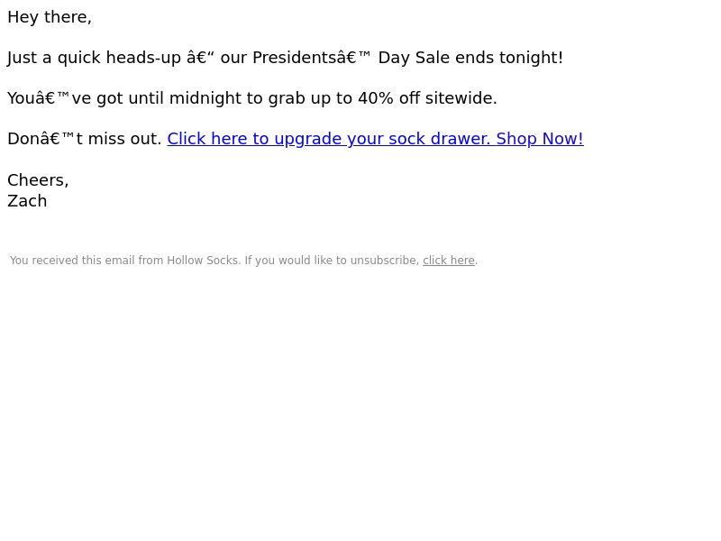Click the 'miss out.' text before the link
Image resolution: width=721 pixels, height=541 pixels.
coord(124,139)
